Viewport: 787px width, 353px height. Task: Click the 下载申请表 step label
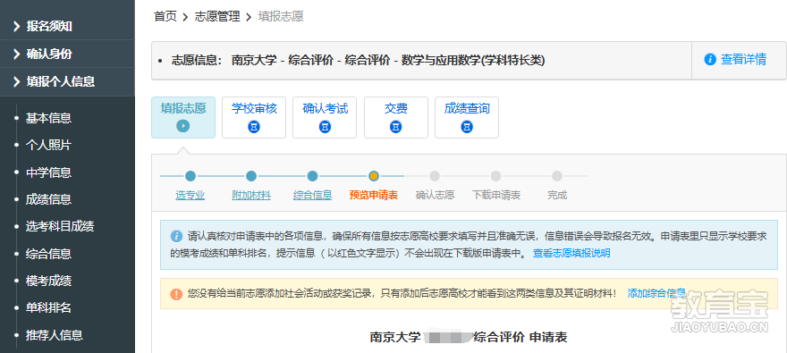coord(496,195)
